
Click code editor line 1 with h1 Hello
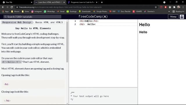(89, 21)
